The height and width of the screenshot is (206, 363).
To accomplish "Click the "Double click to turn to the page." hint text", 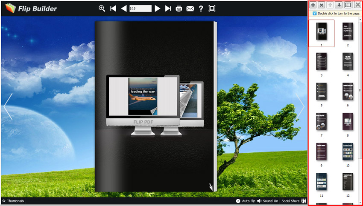I will tap(339, 13).
